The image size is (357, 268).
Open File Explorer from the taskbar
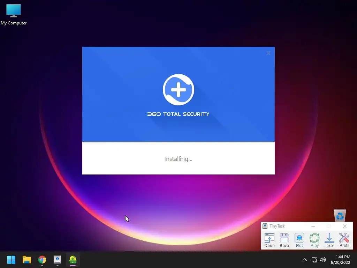pos(26,260)
